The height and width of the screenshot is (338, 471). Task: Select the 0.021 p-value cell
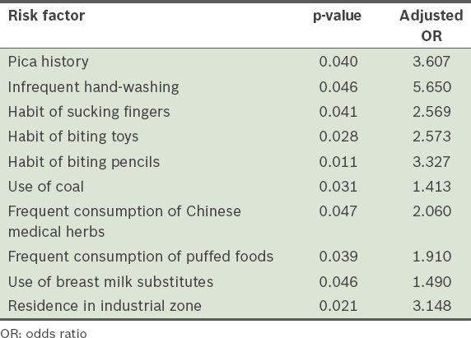(x=338, y=306)
